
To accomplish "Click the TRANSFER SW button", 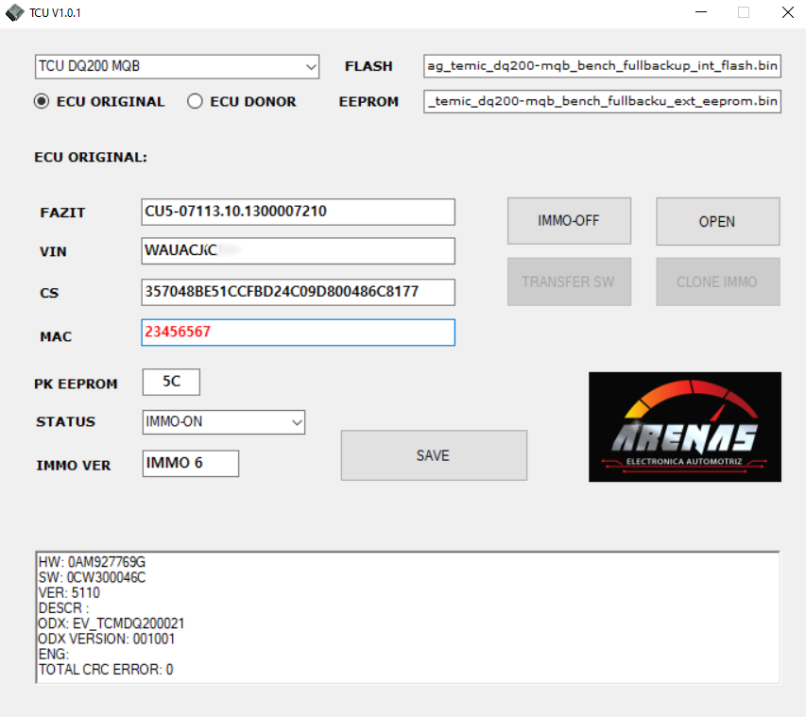I will pyautogui.click(x=569, y=282).
